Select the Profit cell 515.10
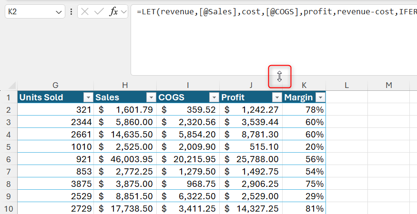 click(251, 147)
